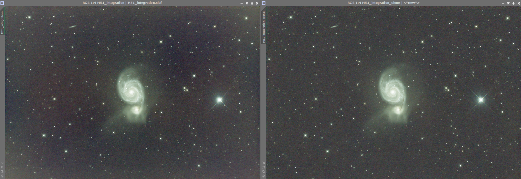
Task: Click the bright spiked star in M51_integration image
Action: 219,100
